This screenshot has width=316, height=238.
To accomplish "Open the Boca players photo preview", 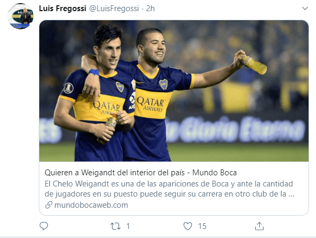I will [x=174, y=91].
